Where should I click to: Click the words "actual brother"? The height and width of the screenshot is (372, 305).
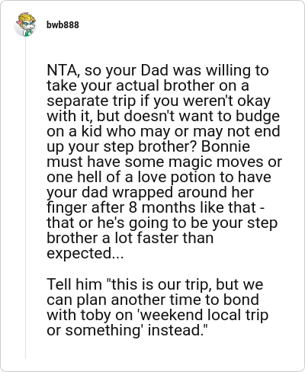tap(165, 86)
